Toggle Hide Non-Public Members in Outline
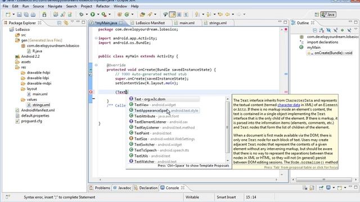This screenshot has width=360, height=202. point(343,30)
